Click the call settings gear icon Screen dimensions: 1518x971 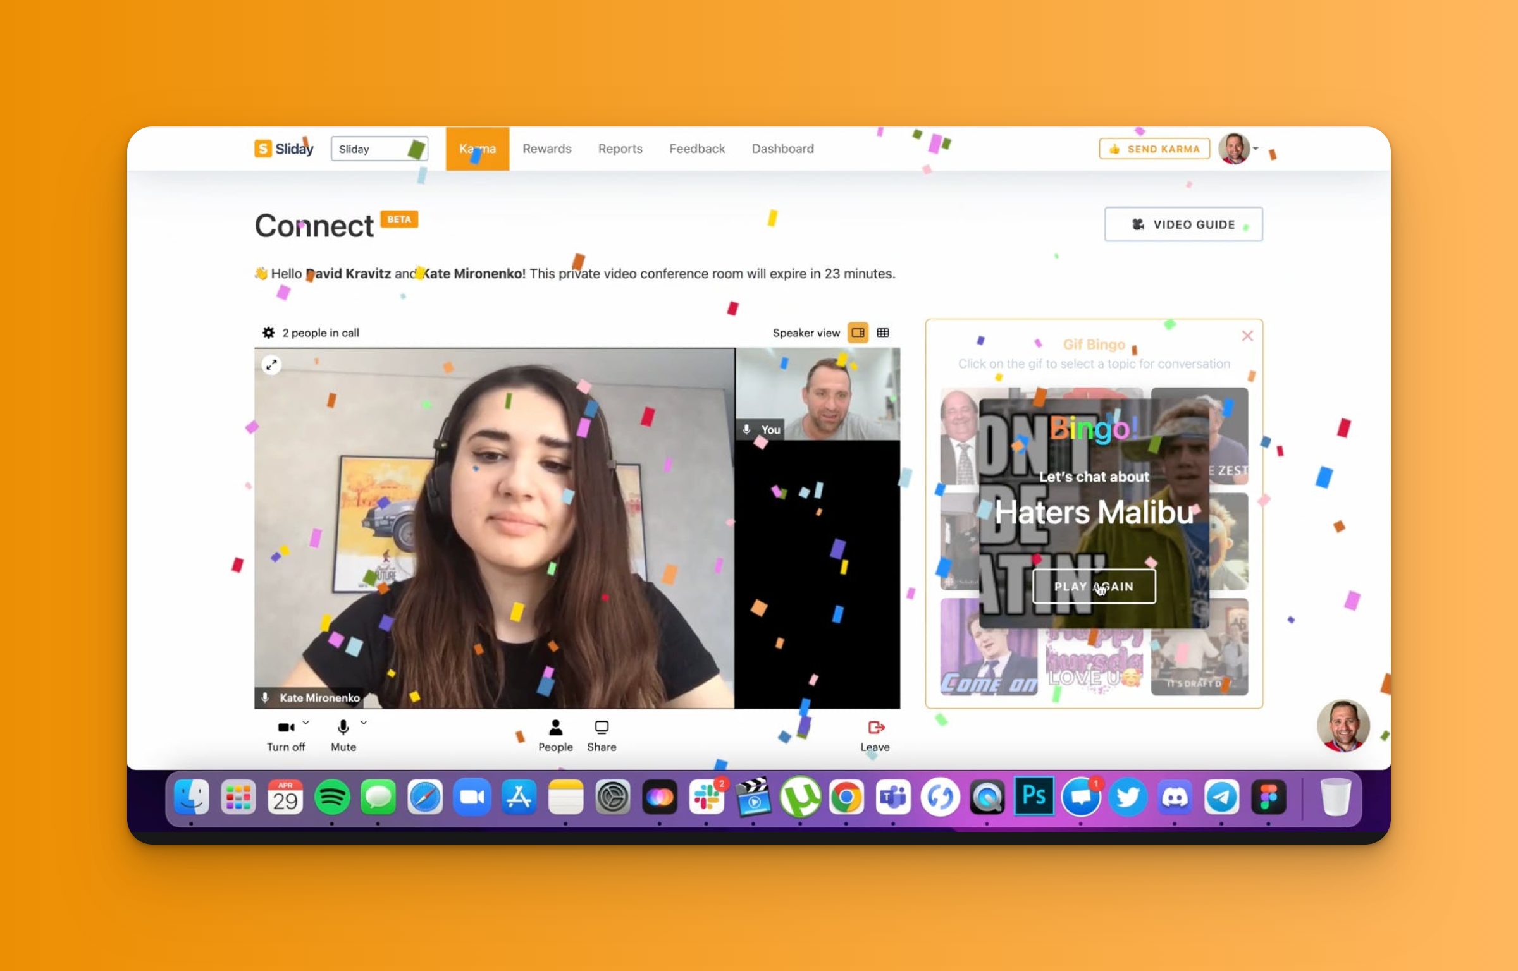(x=268, y=333)
